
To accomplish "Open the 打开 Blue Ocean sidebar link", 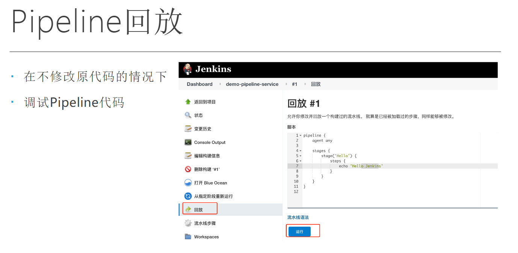I will 210,183.
